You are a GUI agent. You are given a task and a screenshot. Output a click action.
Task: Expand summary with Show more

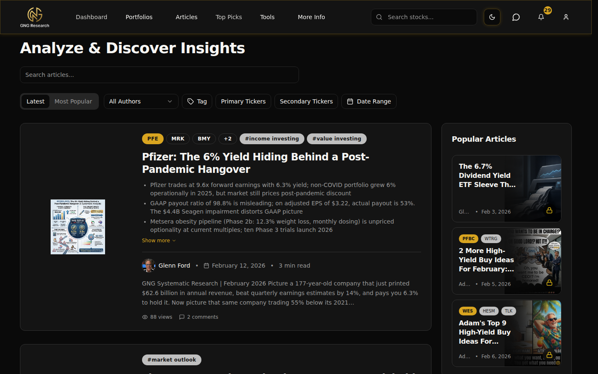(159, 241)
